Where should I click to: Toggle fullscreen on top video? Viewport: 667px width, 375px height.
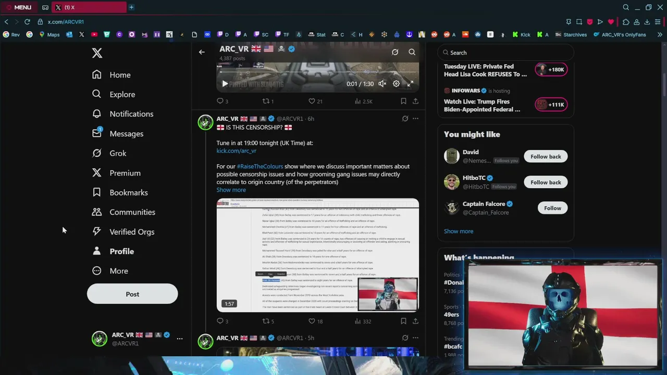point(411,84)
